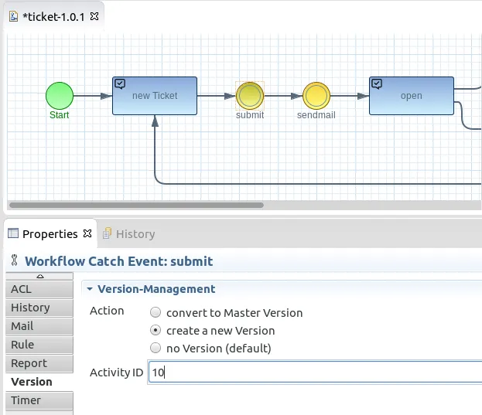Select the *ticket-1.0.1 editor tab
The image size is (482, 415).
[x=53, y=17]
